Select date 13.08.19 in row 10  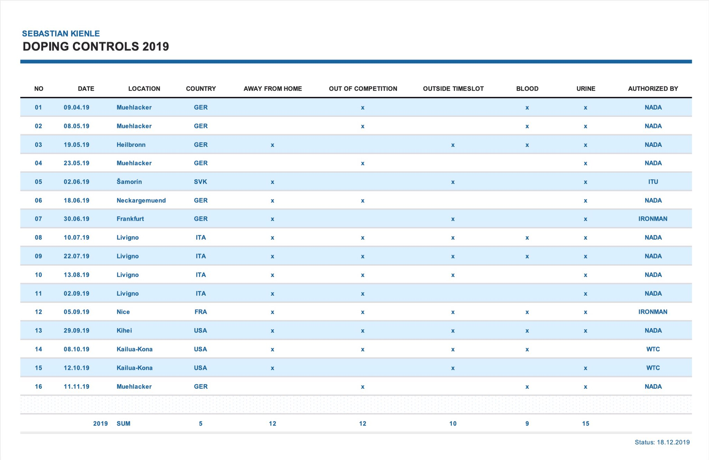(x=77, y=275)
